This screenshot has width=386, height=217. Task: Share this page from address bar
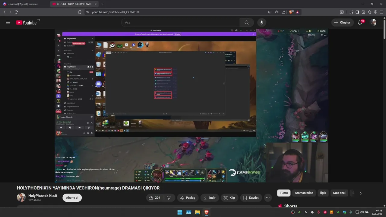pyautogui.click(x=283, y=12)
